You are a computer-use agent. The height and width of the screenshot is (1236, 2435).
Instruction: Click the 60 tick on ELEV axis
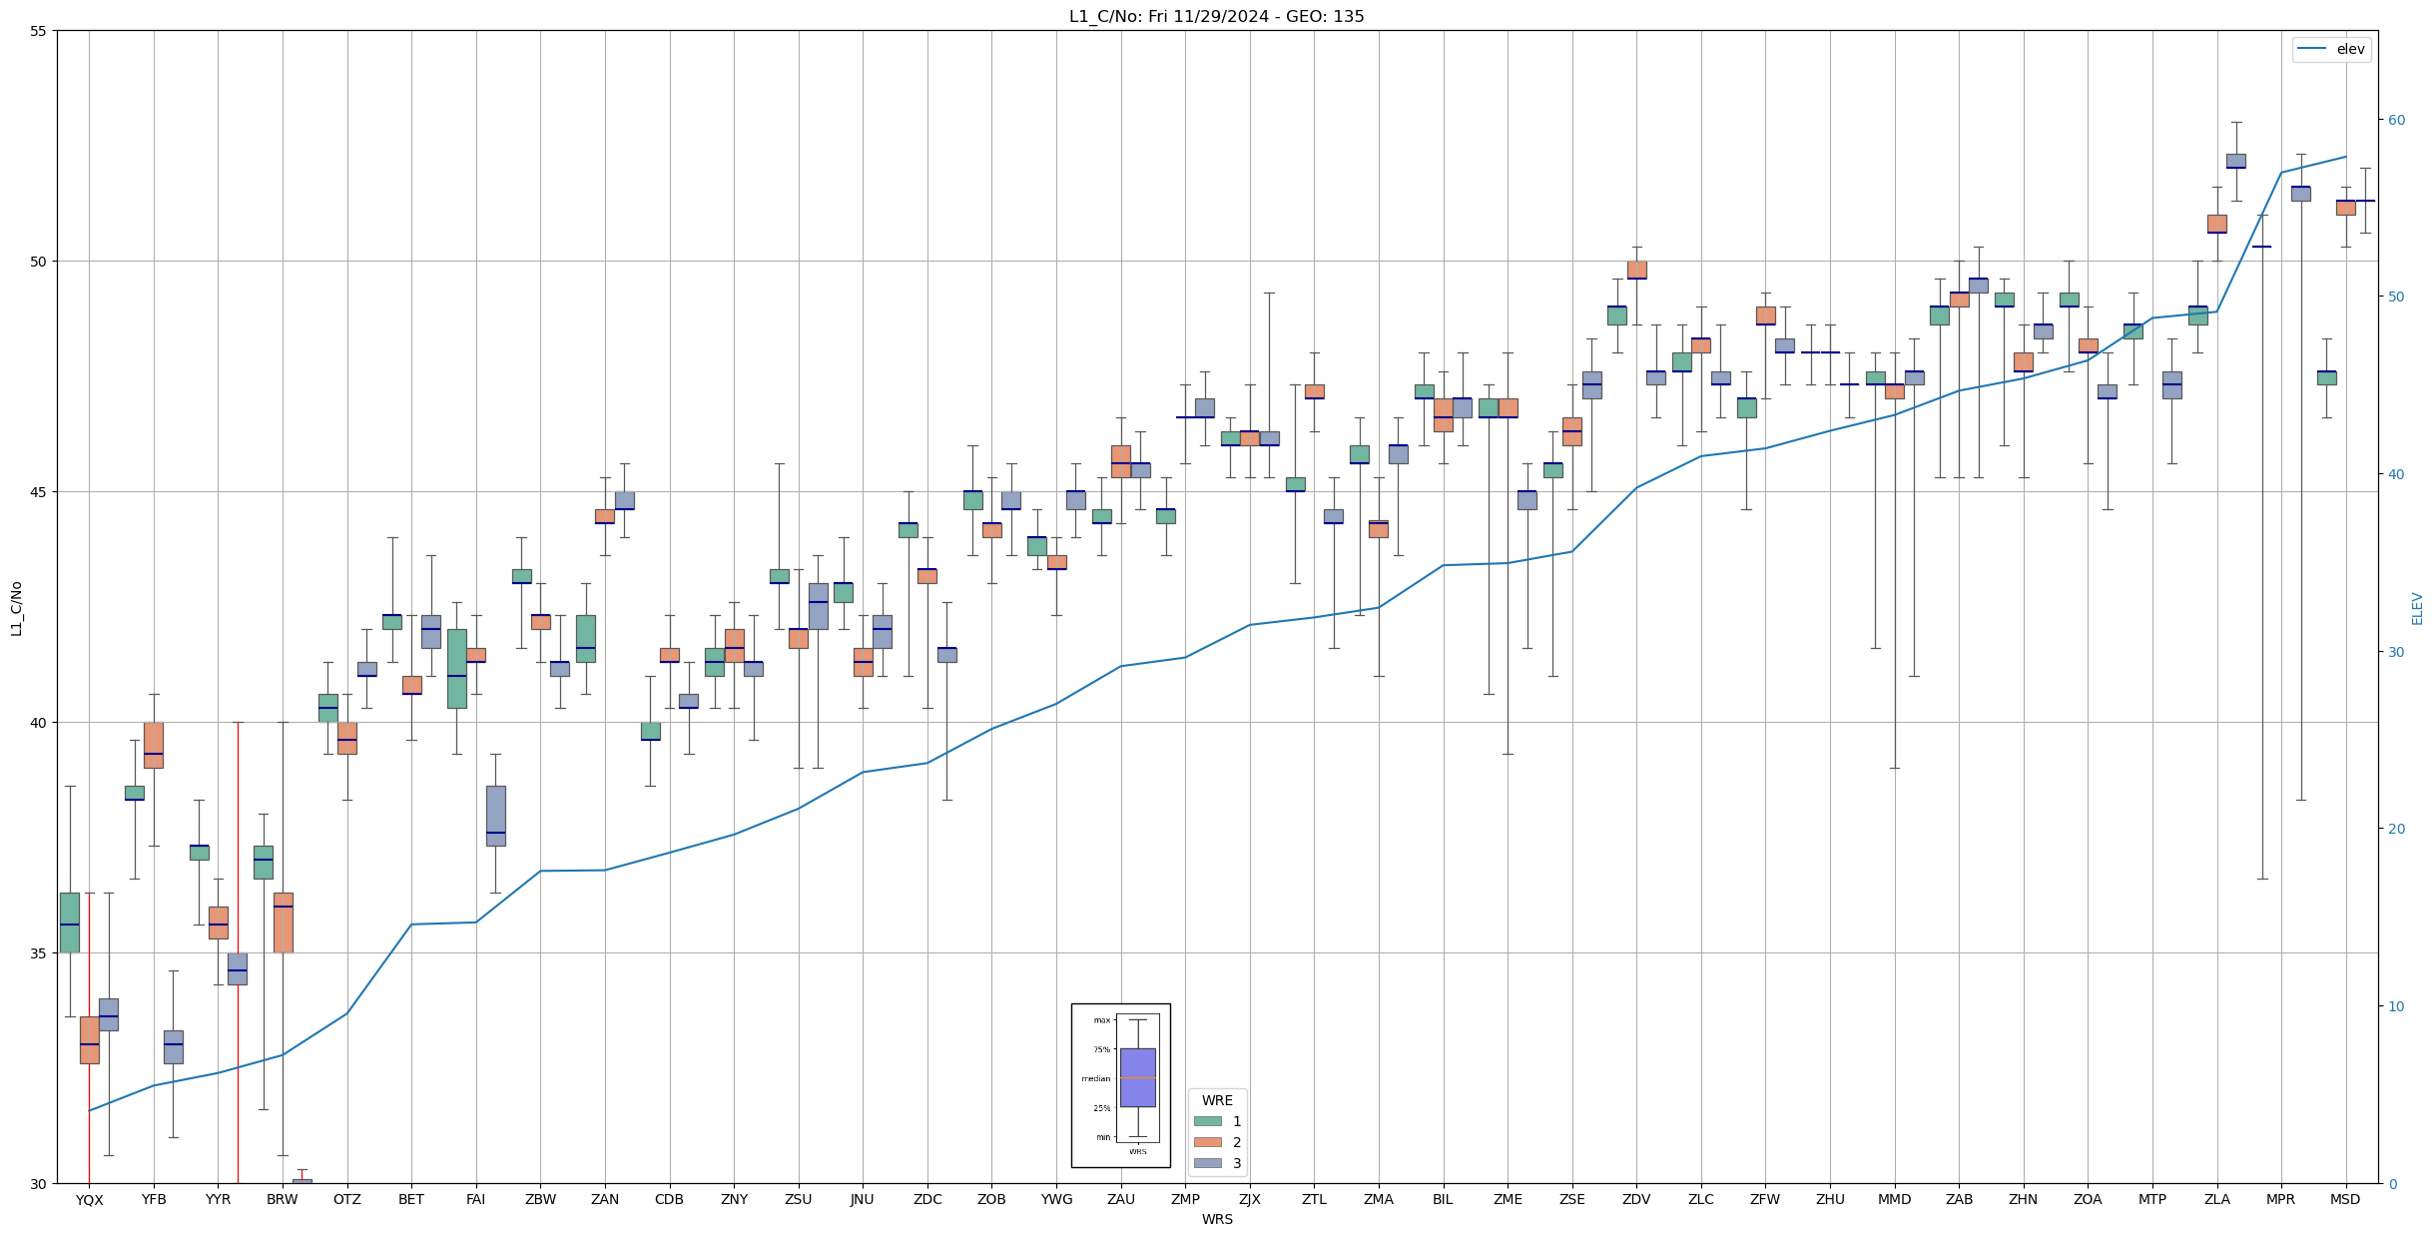pyautogui.click(x=2396, y=120)
